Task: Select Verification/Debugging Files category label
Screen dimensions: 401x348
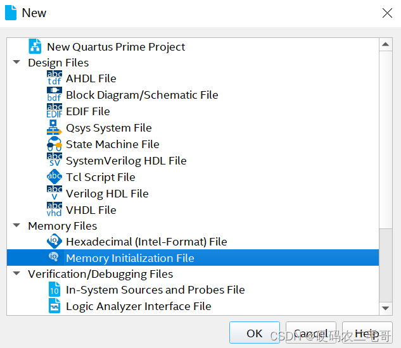Action: 101,274
